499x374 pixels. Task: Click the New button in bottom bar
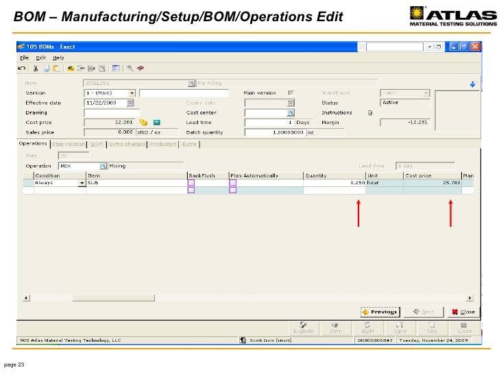[x=432, y=328]
